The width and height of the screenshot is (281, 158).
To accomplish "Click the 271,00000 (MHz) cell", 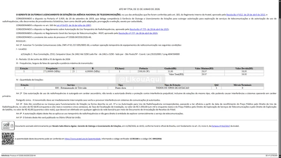I will [x=52, y=71].
